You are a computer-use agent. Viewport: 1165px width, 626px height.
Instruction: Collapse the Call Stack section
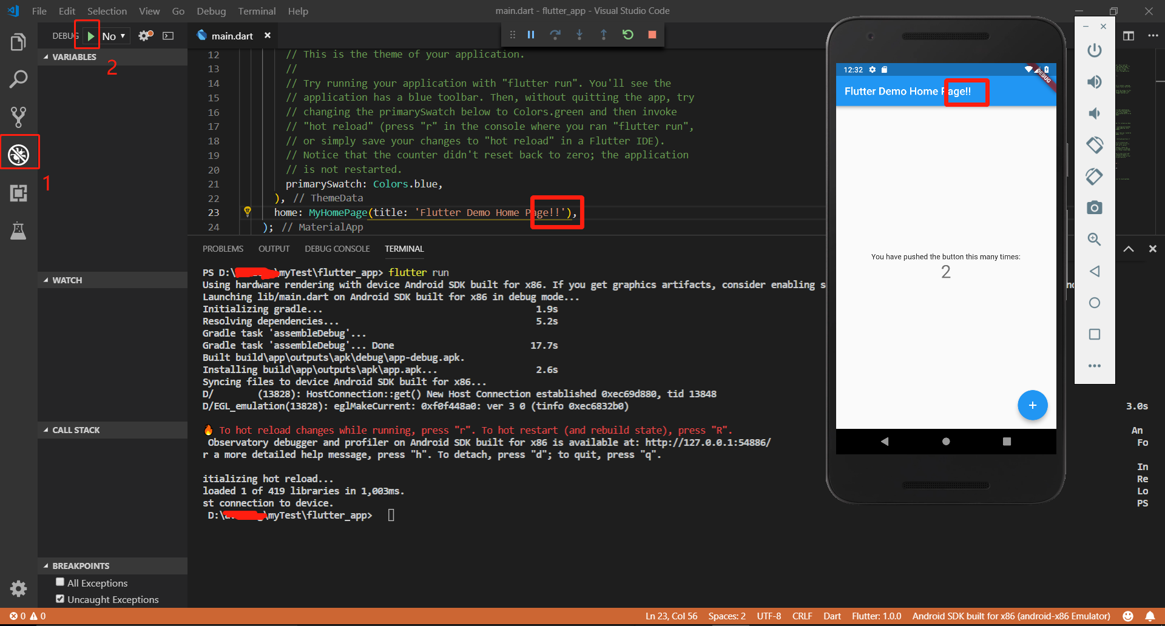point(112,430)
